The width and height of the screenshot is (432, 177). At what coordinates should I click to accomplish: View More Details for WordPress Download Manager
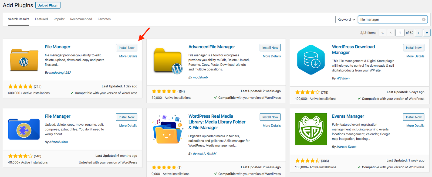pyautogui.click(x=415, y=56)
